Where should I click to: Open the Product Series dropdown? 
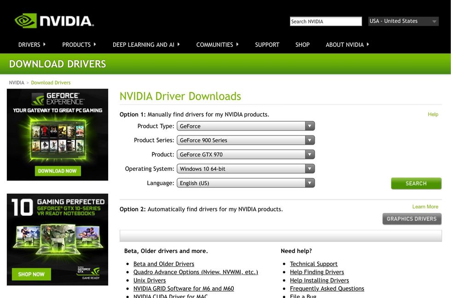pos(310,140)
